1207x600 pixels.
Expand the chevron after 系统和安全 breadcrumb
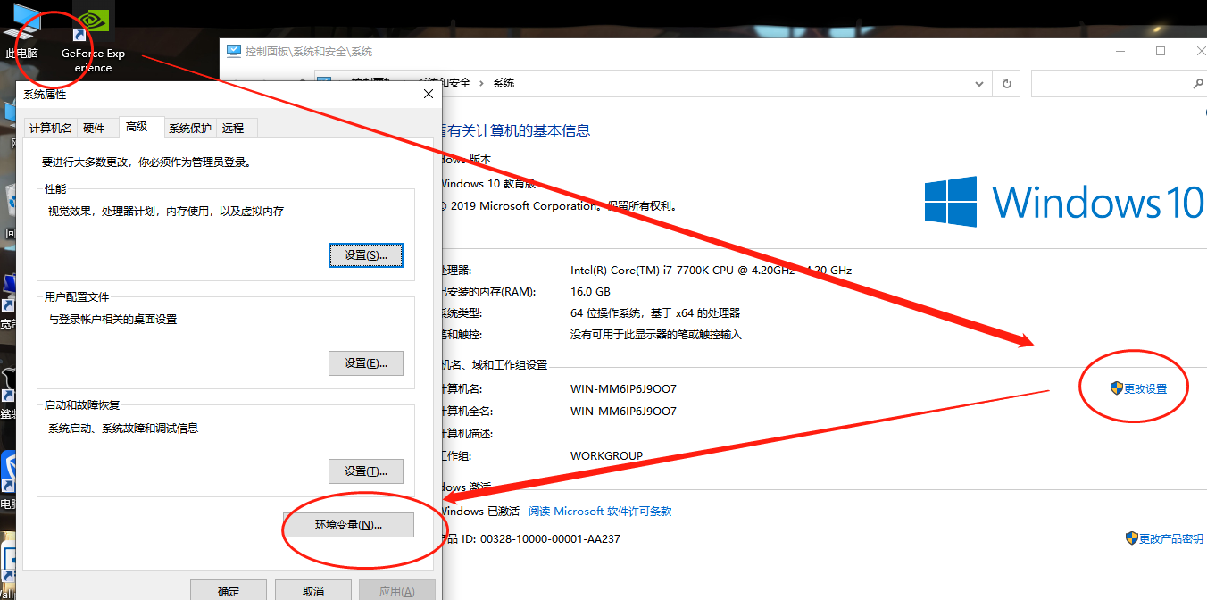pyautogui.click(x=482, y=83)
